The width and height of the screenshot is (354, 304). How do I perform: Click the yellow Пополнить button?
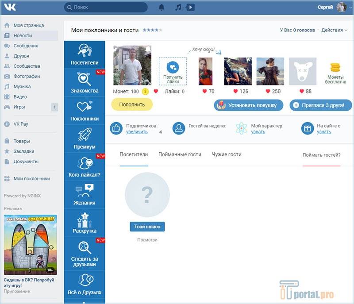pos(132,105)
